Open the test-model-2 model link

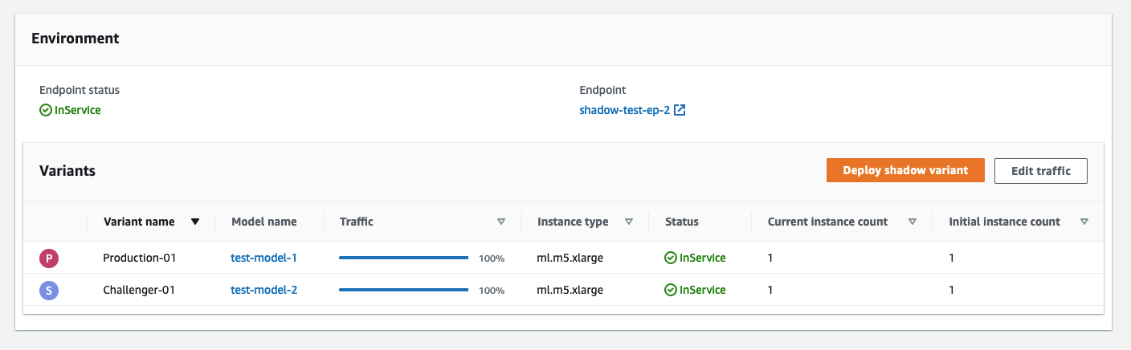pyautogui.click(x=263, y=290)
